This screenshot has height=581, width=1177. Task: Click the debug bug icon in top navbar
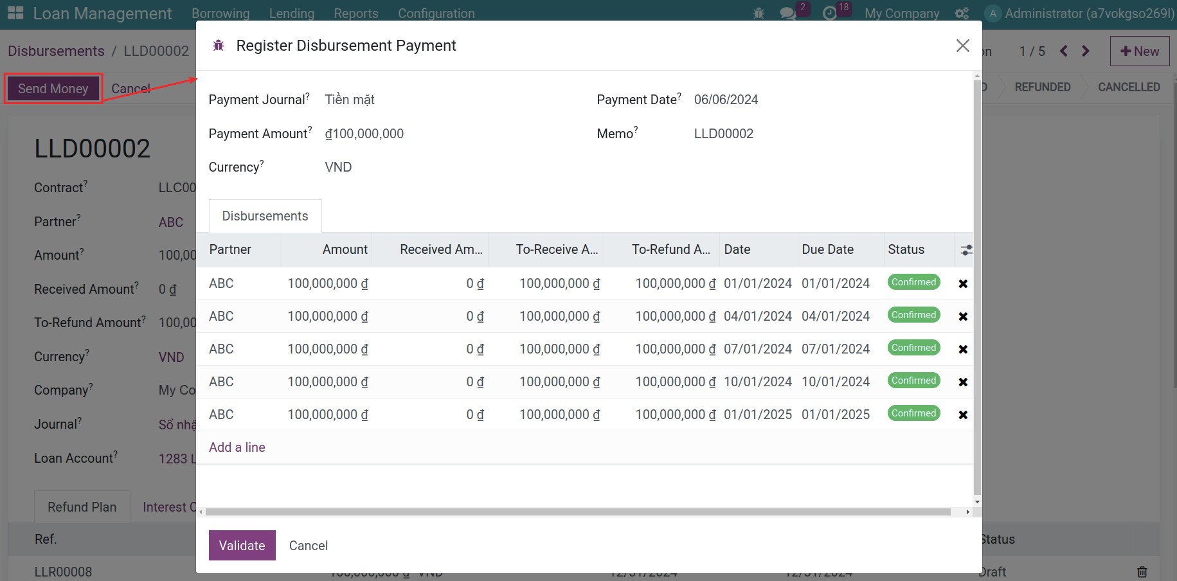pos(759,13)
